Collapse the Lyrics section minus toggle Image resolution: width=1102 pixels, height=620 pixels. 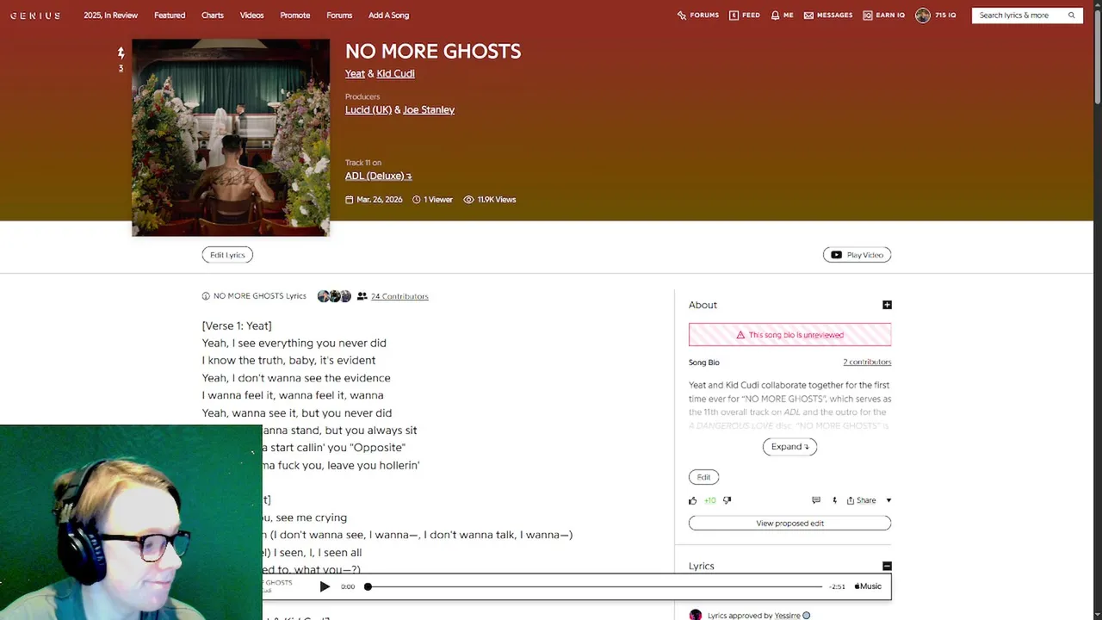click(887, 566)
